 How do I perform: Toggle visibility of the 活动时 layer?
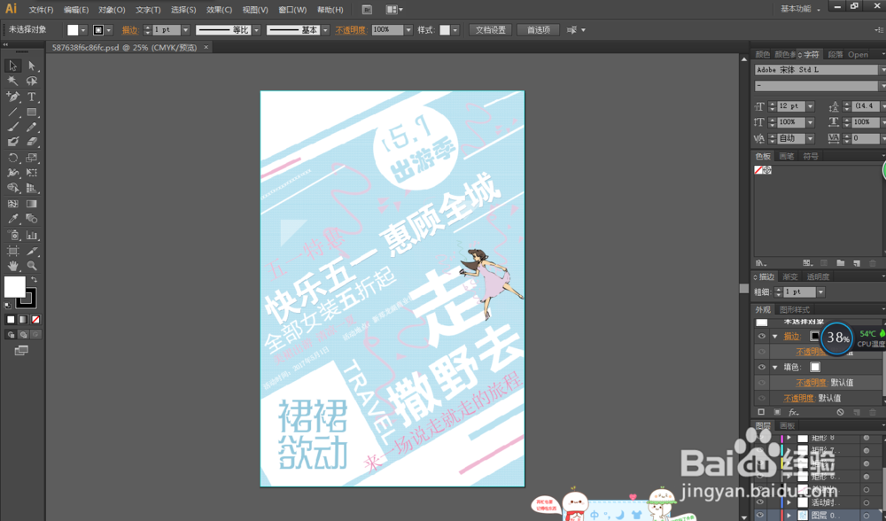click(760, 502)
